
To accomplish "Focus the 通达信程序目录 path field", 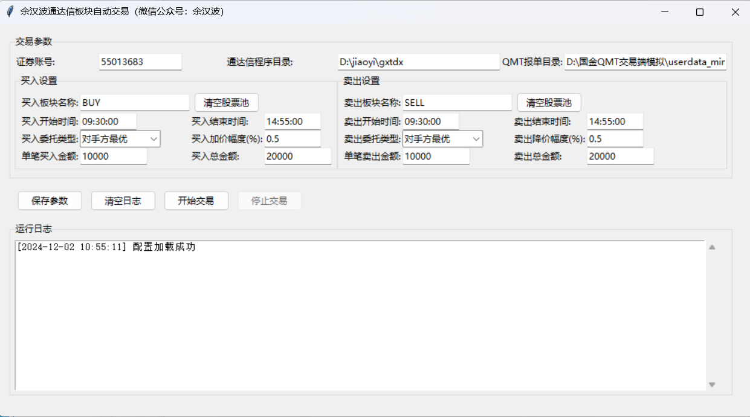I will click(418, 62).
